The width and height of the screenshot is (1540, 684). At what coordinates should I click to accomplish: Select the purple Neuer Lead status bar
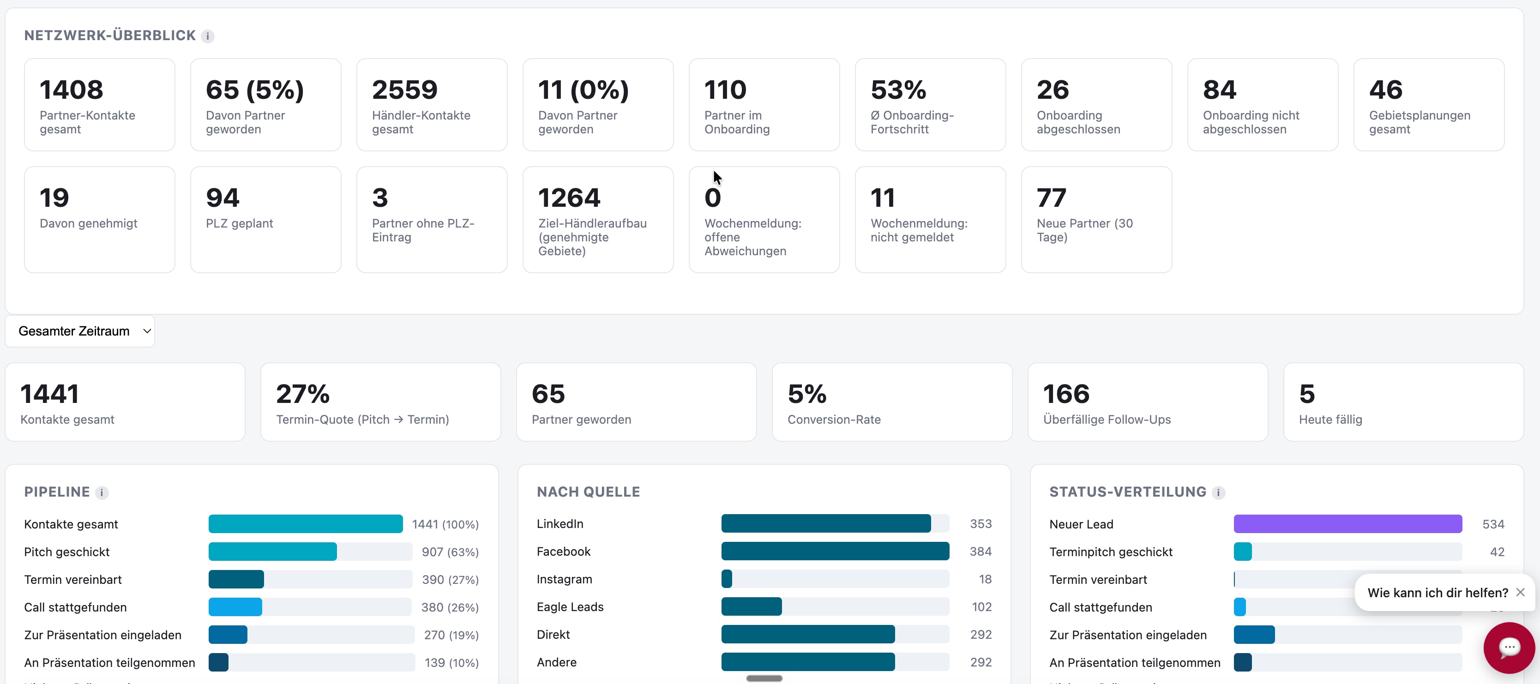pyautogui.click(x=1347, y=524)
